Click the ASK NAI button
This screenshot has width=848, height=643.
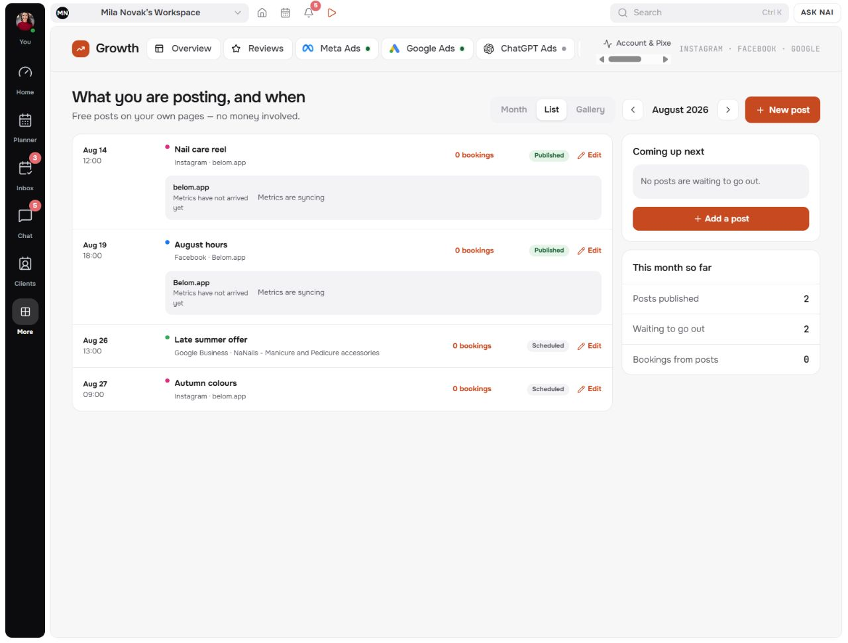tap(817, 13)
